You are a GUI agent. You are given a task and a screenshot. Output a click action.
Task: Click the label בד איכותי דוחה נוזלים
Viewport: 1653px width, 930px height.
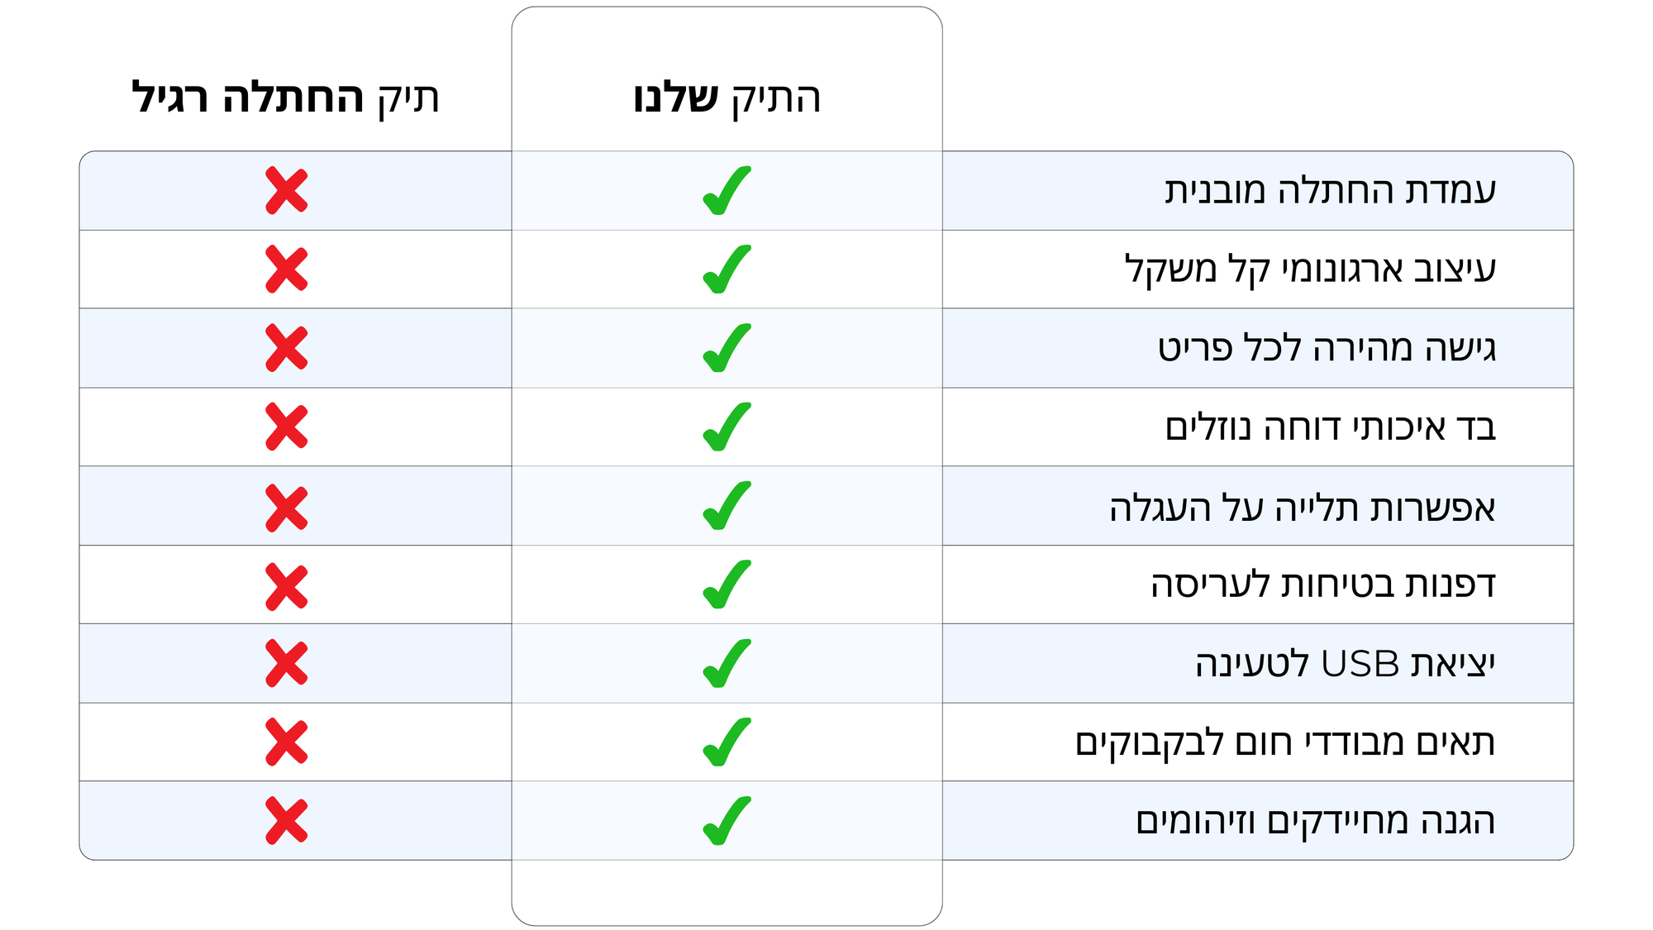coord(1330,427)
